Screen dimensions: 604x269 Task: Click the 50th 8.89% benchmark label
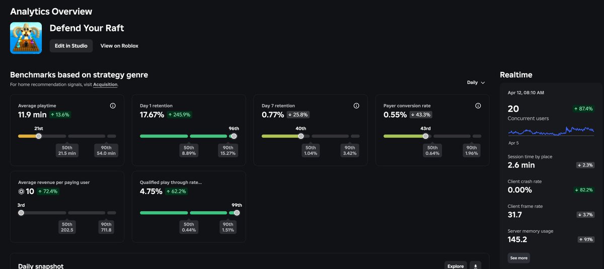point(189,150)
